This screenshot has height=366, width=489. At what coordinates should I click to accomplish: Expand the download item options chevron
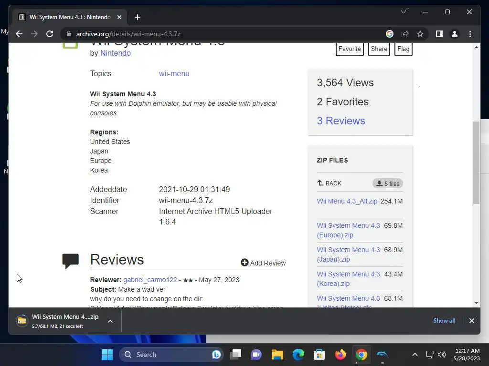click(x=110, y=321)
